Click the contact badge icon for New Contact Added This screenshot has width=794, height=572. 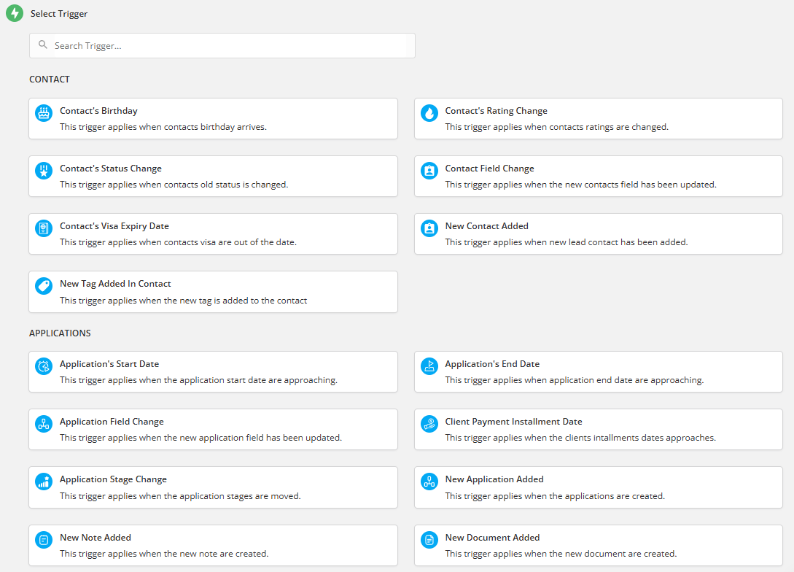[429, 228]
